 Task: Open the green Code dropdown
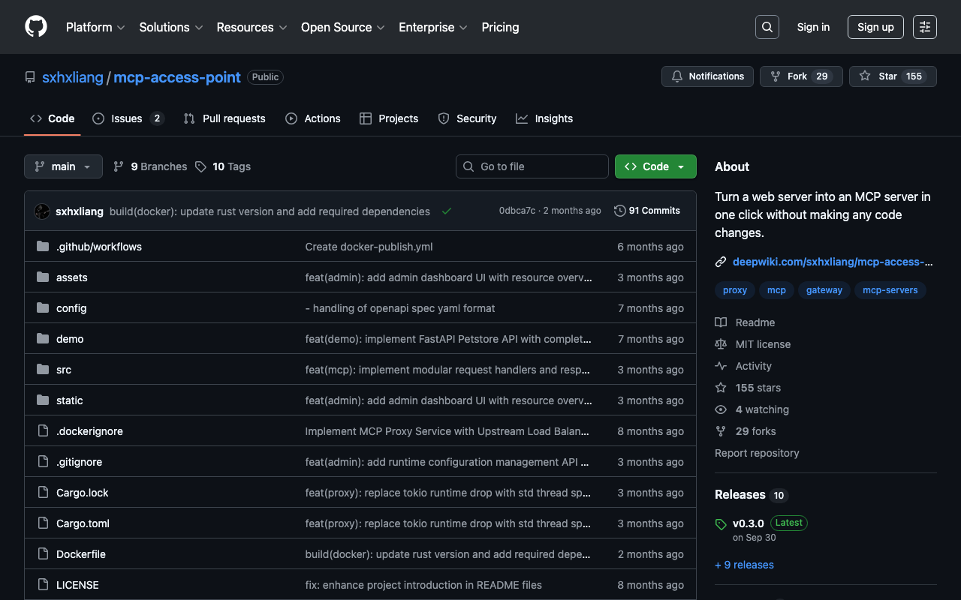(x=655, y=166)
